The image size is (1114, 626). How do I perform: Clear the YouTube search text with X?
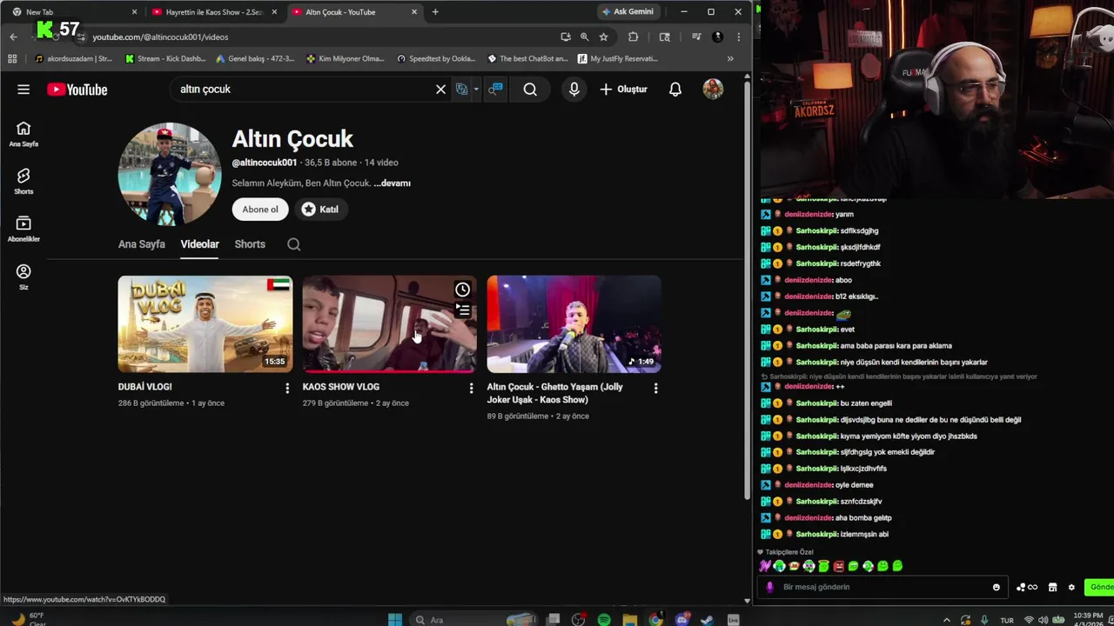pos(440,90)
